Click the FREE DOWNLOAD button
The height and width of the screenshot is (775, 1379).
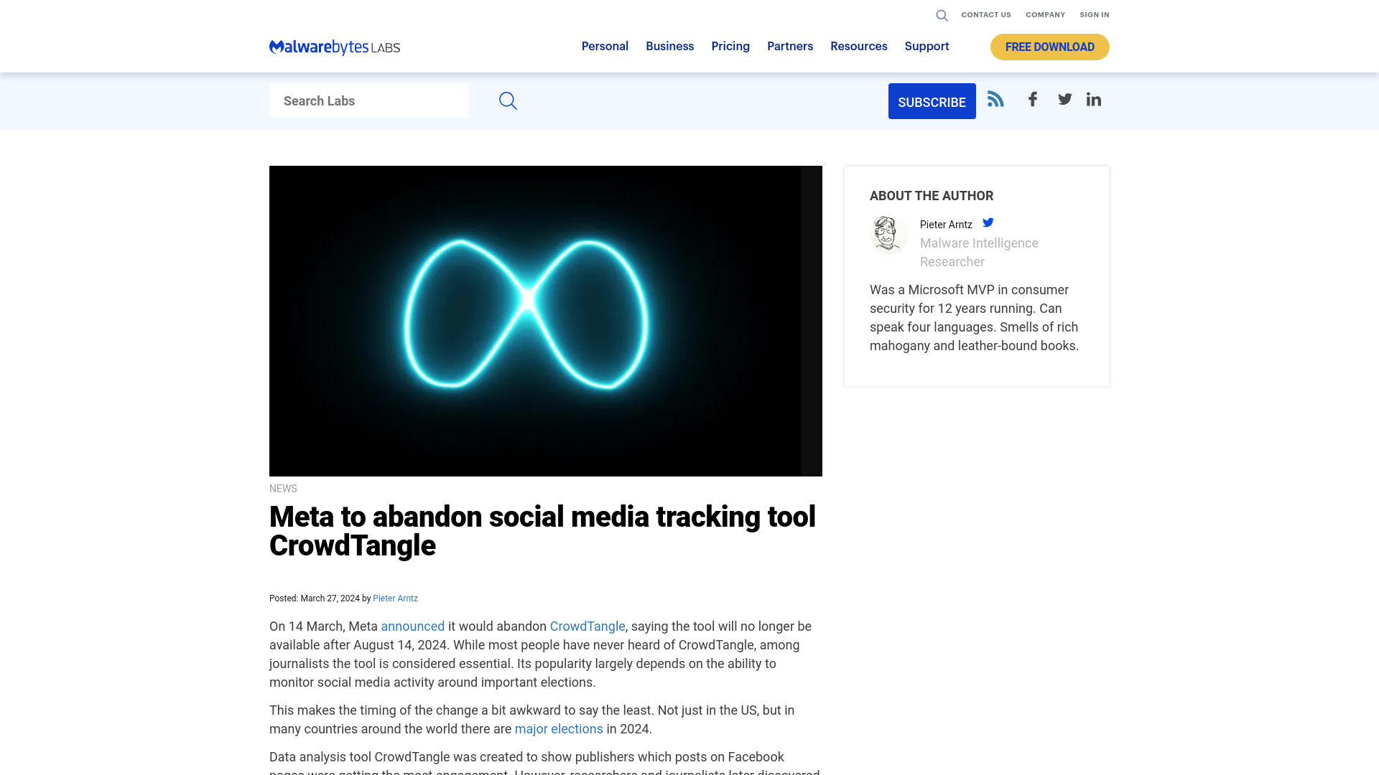[x=1049, y=47]
